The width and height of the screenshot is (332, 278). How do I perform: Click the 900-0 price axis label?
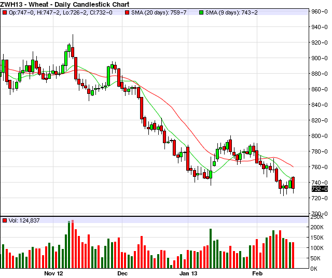click(x=320, y=58)
